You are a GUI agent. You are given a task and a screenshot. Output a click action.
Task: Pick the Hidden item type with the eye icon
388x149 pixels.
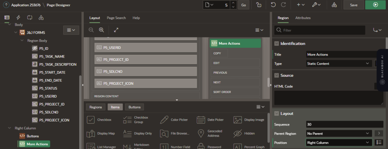[x=244, y=133]
